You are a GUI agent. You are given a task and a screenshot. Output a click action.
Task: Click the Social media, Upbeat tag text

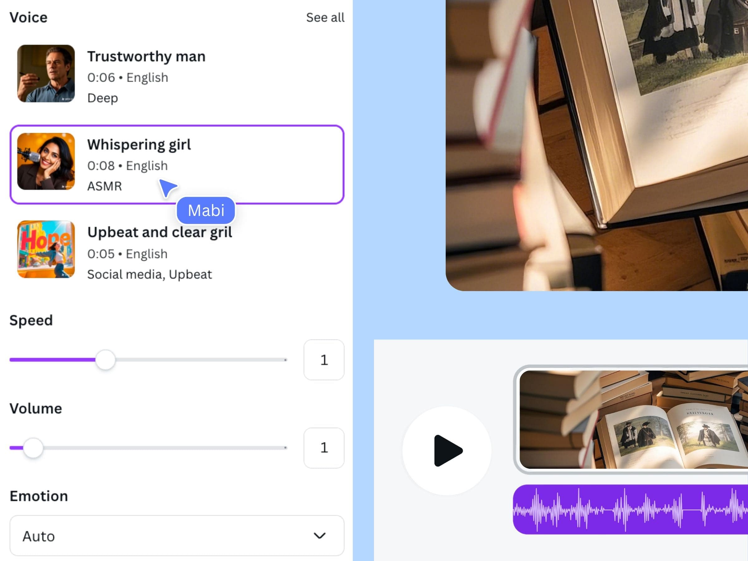[150, 274]
